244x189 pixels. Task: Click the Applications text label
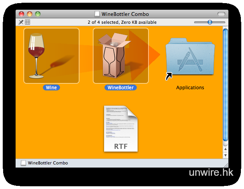click(190, 88)
